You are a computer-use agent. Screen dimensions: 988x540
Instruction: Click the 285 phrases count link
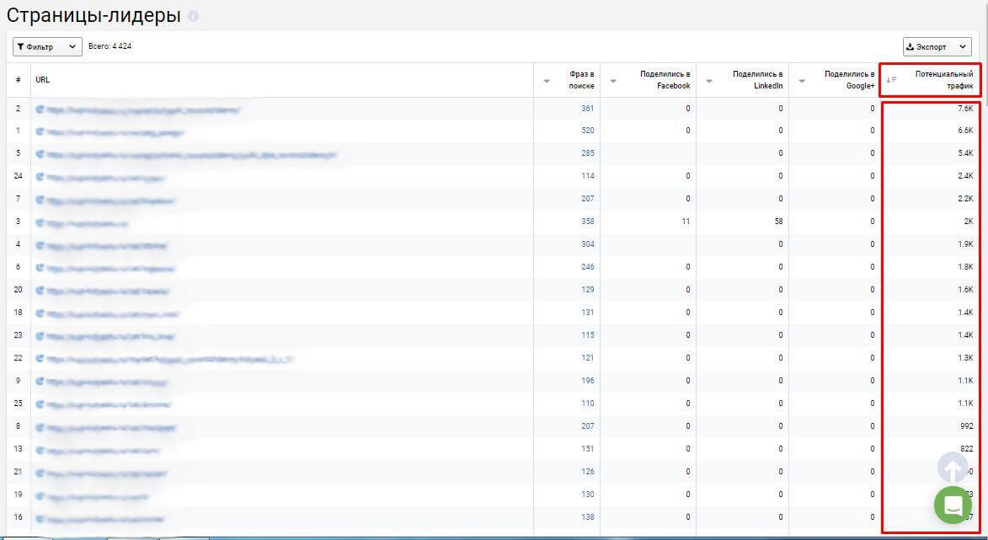587,153
